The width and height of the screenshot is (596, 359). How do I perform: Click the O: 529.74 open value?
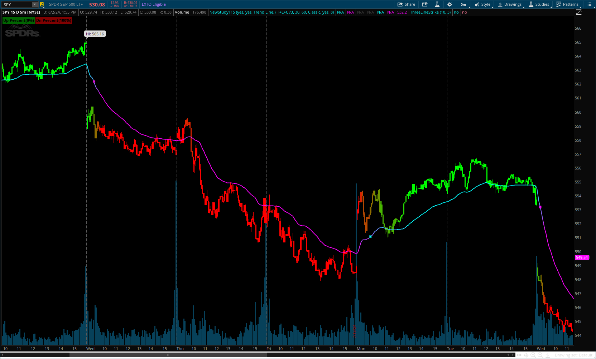click(x=88, y=13)
